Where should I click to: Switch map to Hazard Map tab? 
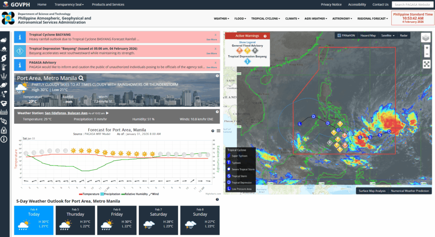click(x=368, y=36)
